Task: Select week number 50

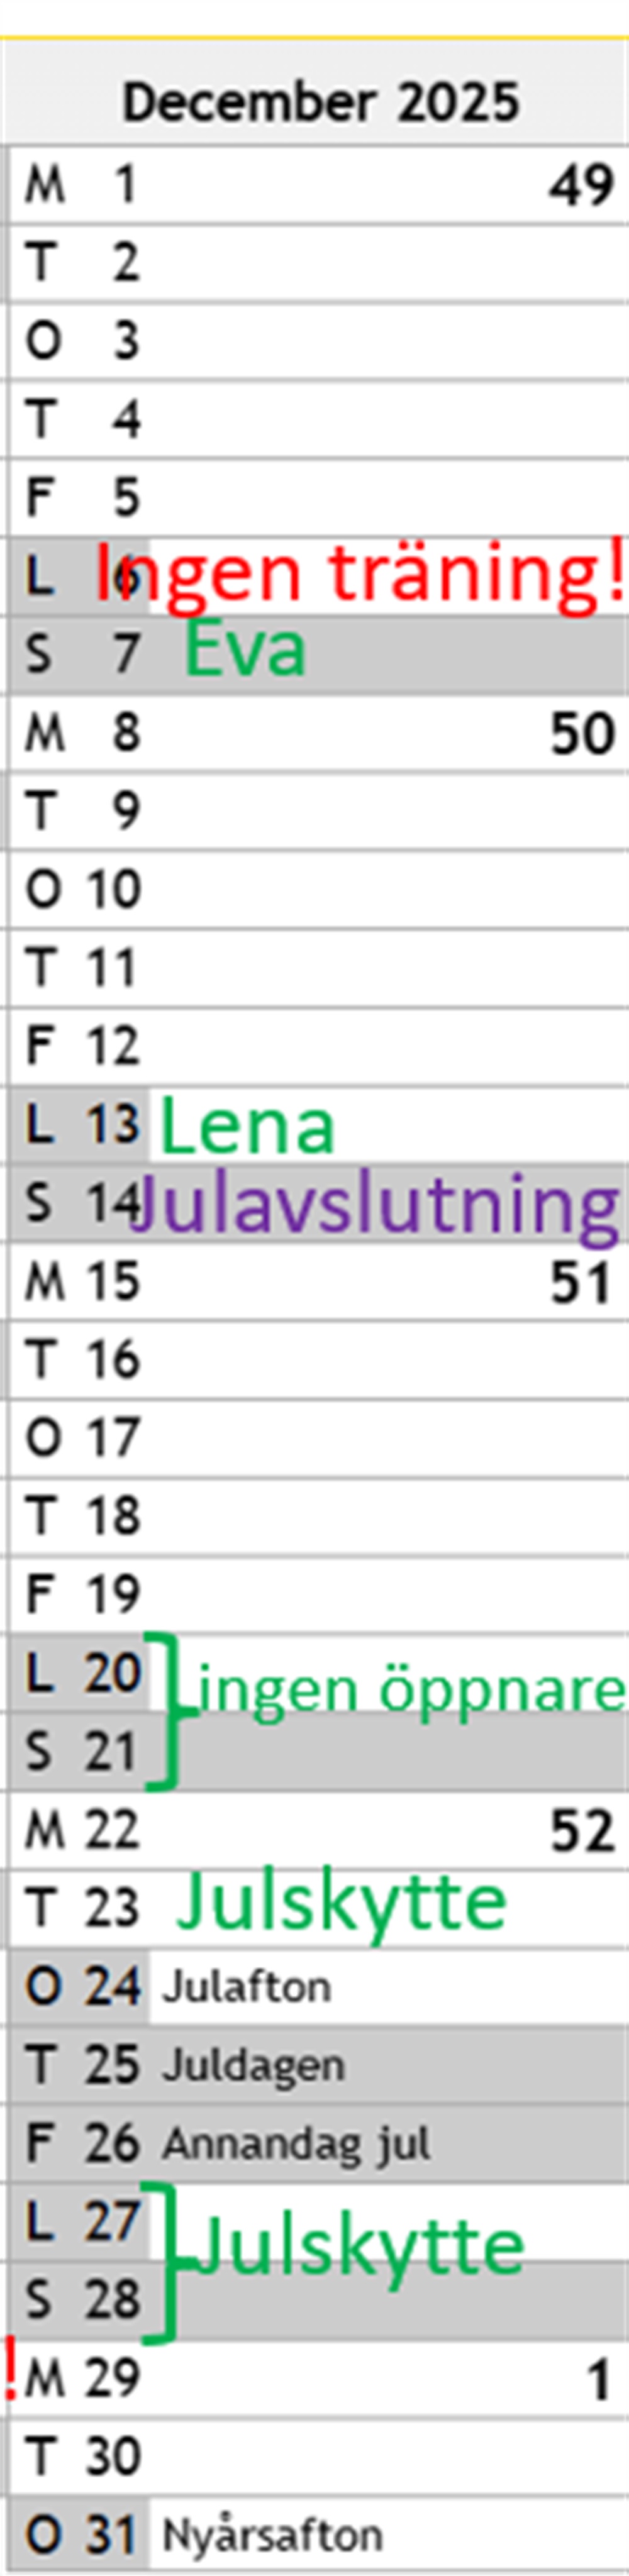Action: pos(581,734)
